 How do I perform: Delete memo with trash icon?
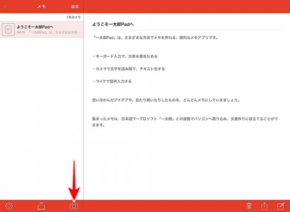click(x=249, y=206)
